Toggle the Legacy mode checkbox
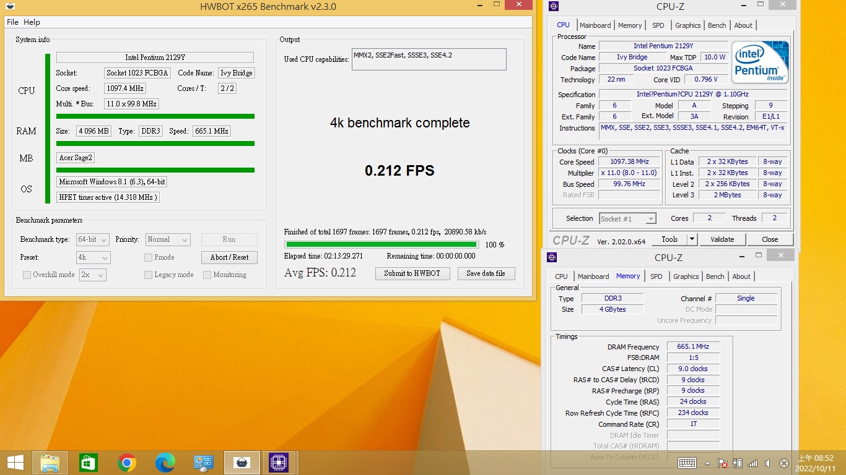Image resolution: width=846 pixels, height=475 pixels. pos(148,275)
